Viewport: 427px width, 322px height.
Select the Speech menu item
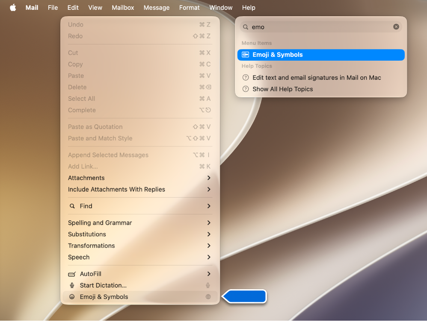coord(140,257)
